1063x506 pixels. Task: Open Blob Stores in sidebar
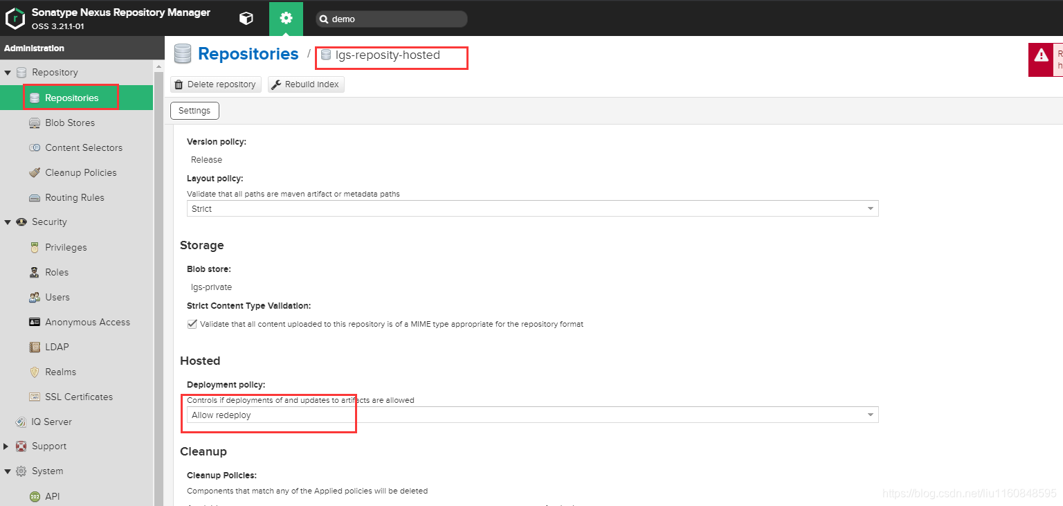[x=70, y=123]
